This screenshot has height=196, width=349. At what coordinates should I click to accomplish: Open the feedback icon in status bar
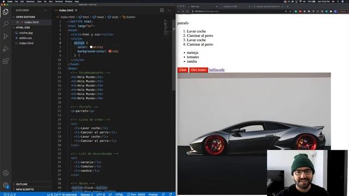164,194
